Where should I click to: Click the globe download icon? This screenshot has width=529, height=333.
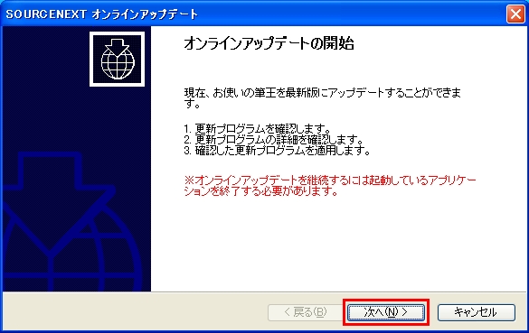tap(117, 59)
